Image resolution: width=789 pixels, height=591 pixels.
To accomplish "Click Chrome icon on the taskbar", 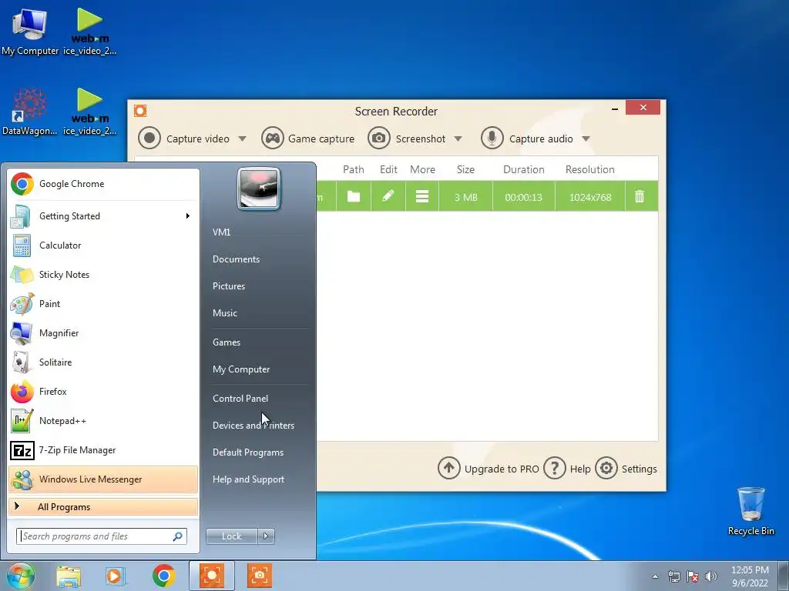I will pos(163,576).
